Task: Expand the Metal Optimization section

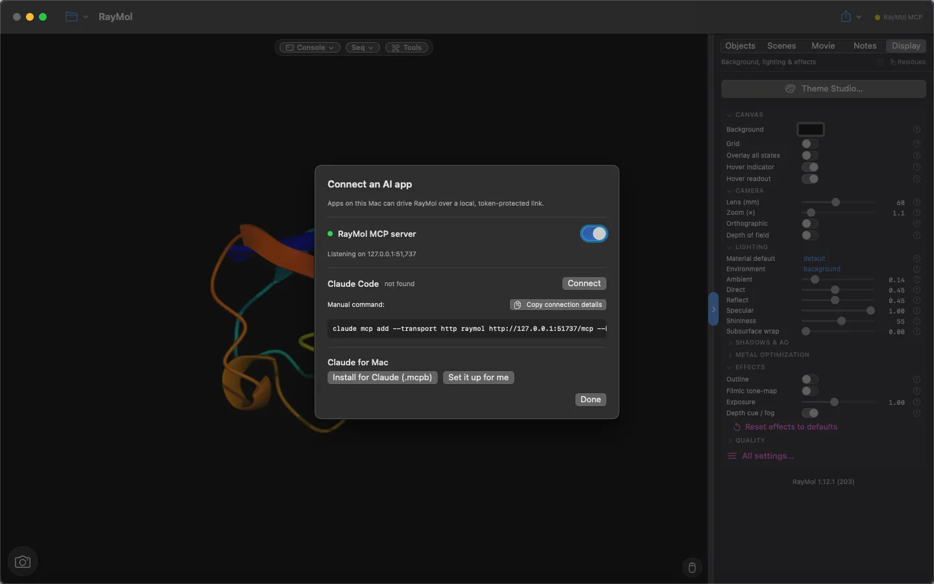Action: coord(768,355)
